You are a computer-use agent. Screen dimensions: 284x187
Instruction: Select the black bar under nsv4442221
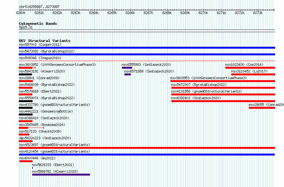click(x=26, y=114)
